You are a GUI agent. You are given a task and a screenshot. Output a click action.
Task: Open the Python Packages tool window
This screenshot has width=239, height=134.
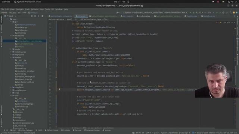[25, 130]
